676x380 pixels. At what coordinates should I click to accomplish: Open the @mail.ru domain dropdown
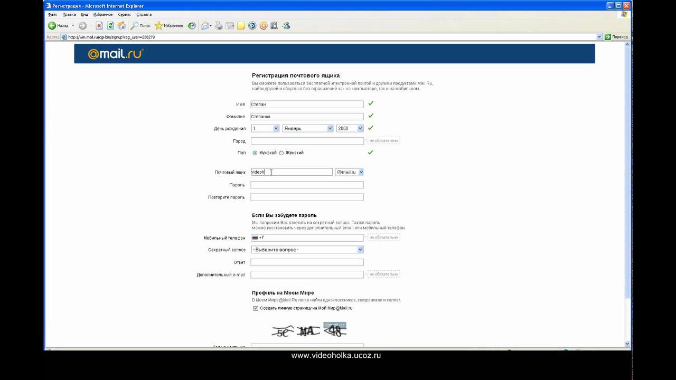[x=350, y=172]
